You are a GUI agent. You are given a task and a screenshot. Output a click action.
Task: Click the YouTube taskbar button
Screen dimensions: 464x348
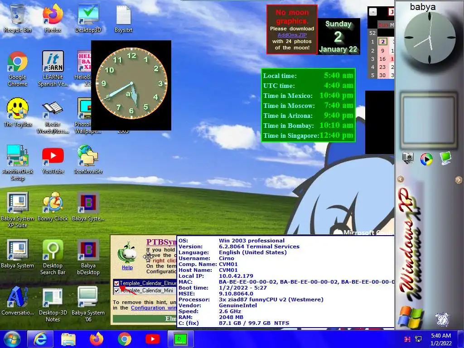click(153, 339)
